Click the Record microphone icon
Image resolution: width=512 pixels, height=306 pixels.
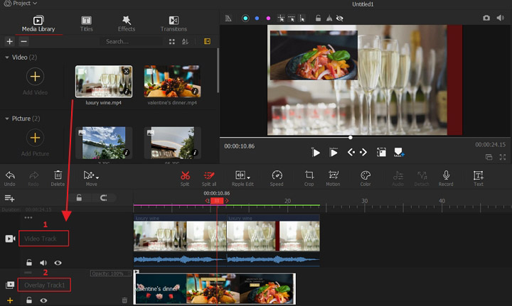pos(446,175)
